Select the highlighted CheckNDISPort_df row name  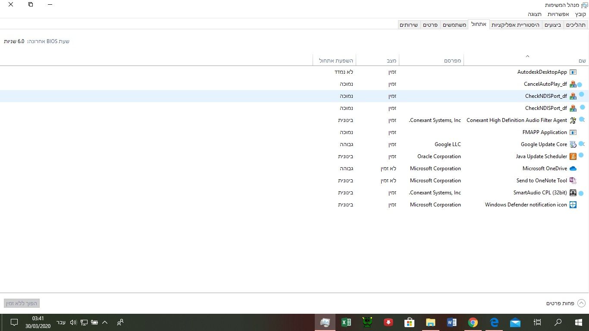[x=546, y=96]
